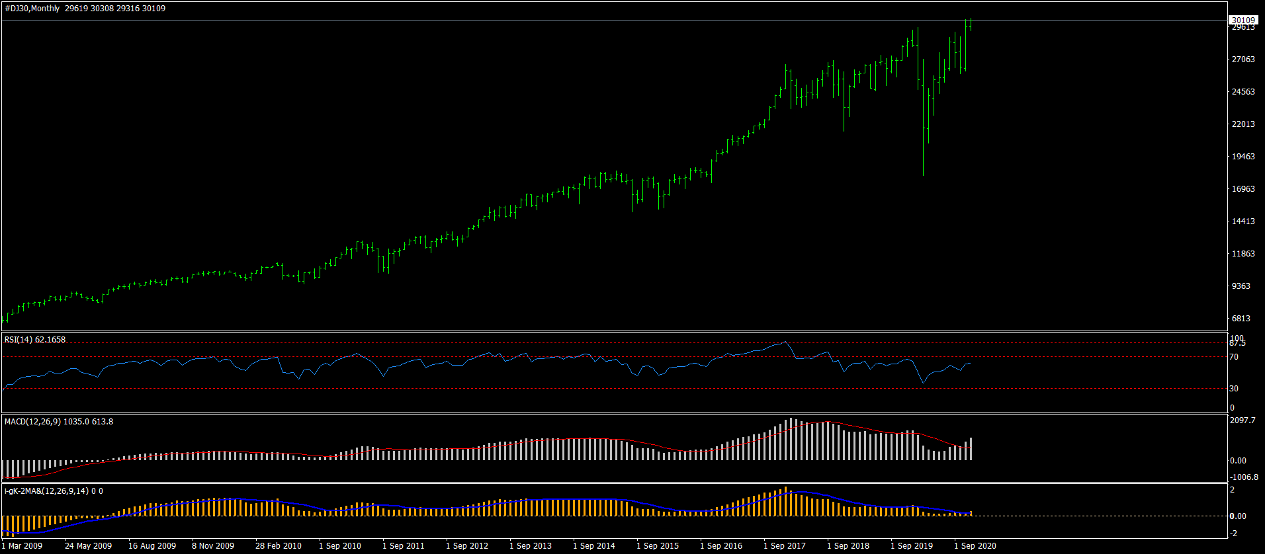1265x554 pixels.
Task: Click the MACD scale value 2097.7
Action: pyautogui.click(x=1243, y=420)
